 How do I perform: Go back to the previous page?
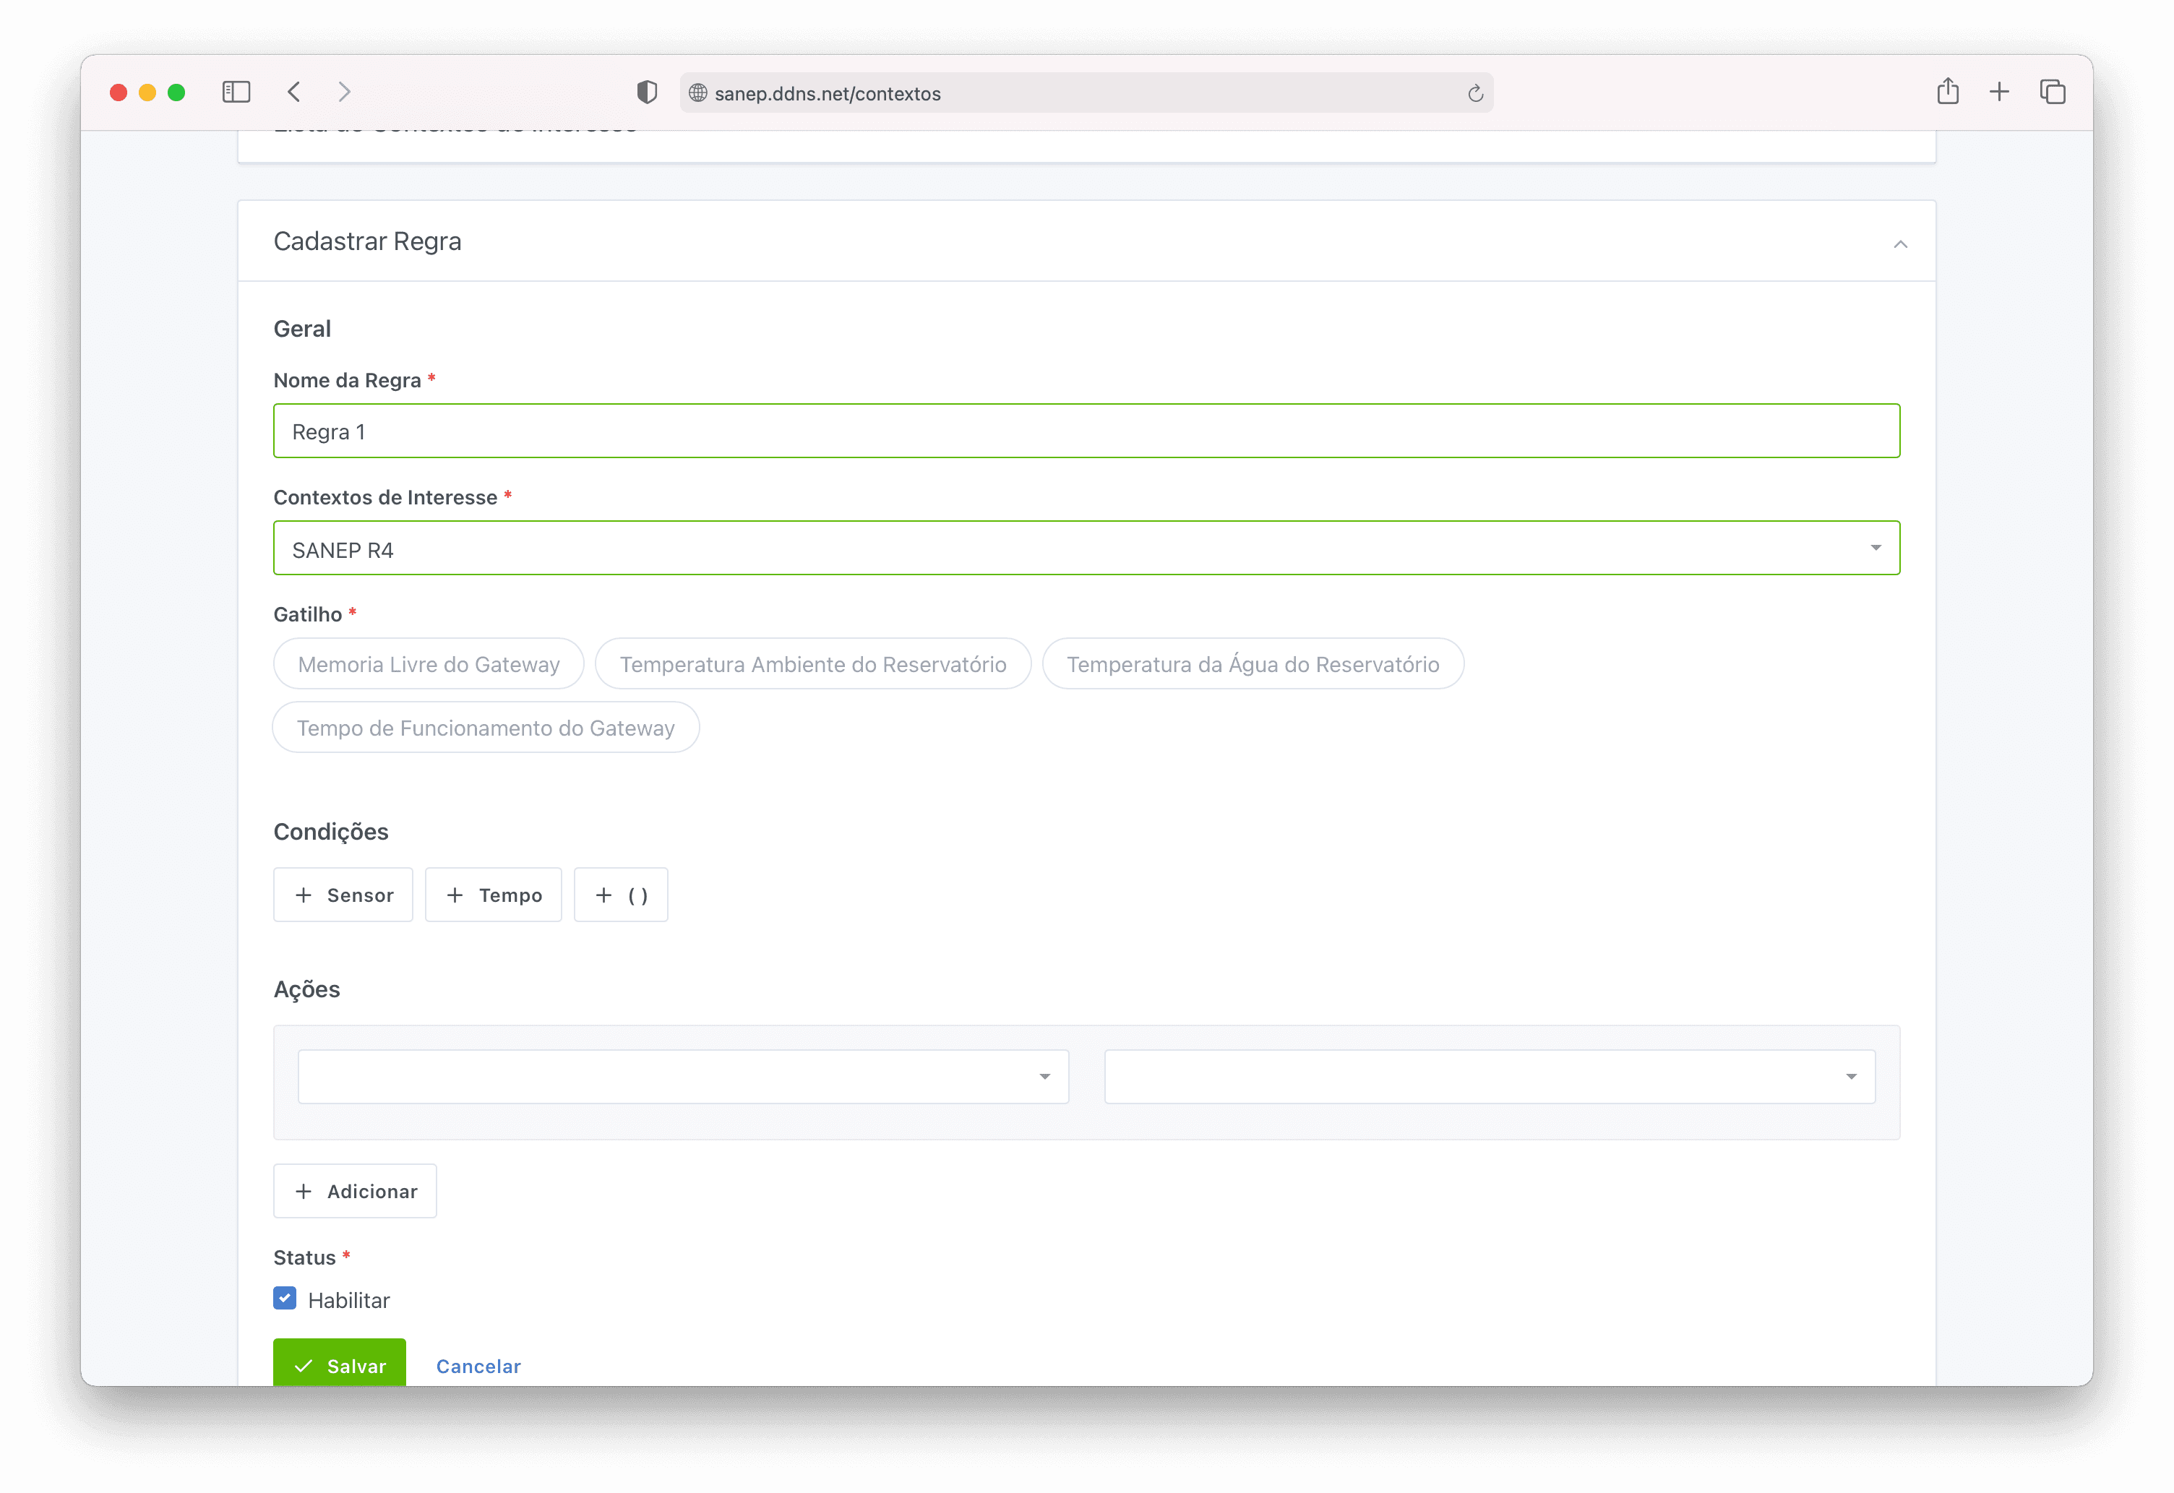click(x=293, y=92)
